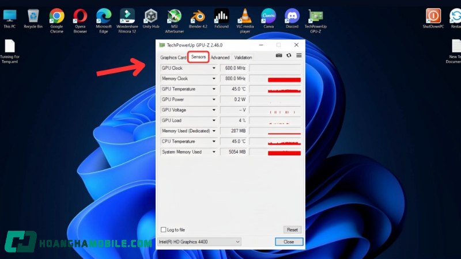This screenshot has height=259, width=461.
Task: Launch Discord desktop icon
Action: click(292, 18)
